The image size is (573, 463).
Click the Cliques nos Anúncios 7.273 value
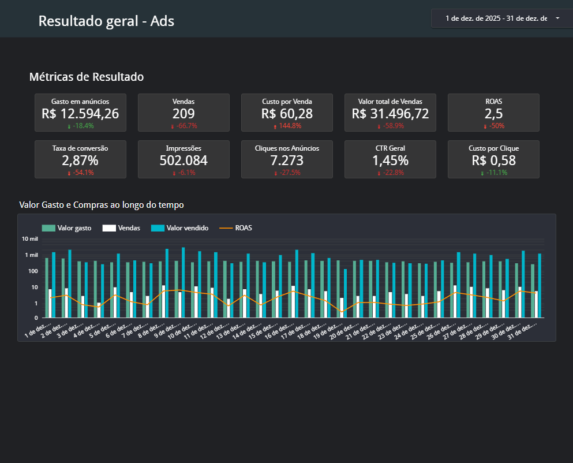pyautogui.click(x=287, y=160)
